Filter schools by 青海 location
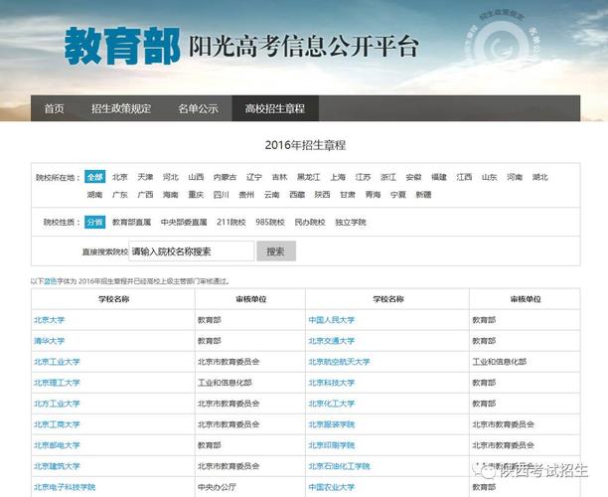This screenshot has height=497, width=608. click(373, 195)
